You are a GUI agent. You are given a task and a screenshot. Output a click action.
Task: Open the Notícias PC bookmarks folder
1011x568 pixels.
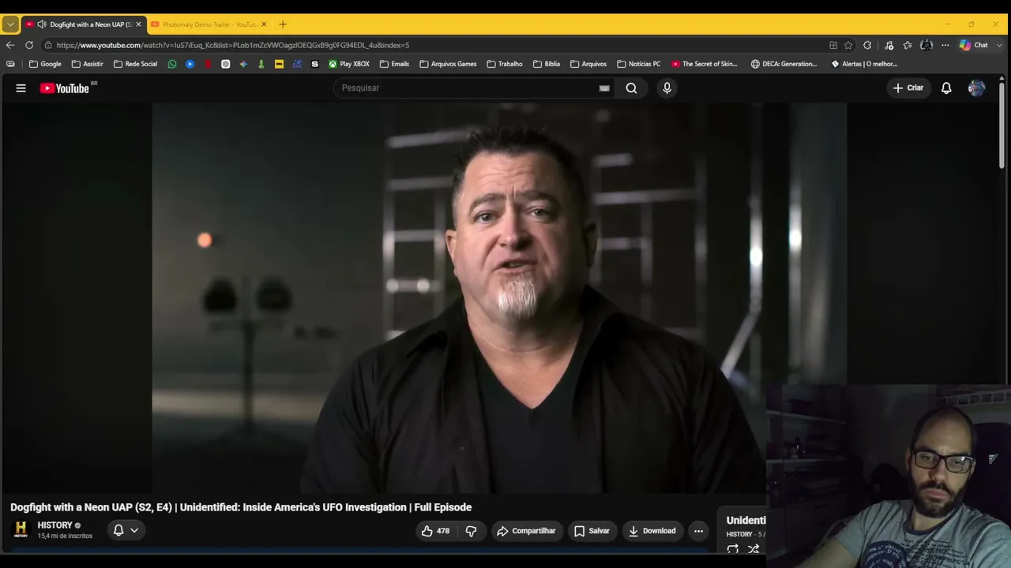(639, 64)
